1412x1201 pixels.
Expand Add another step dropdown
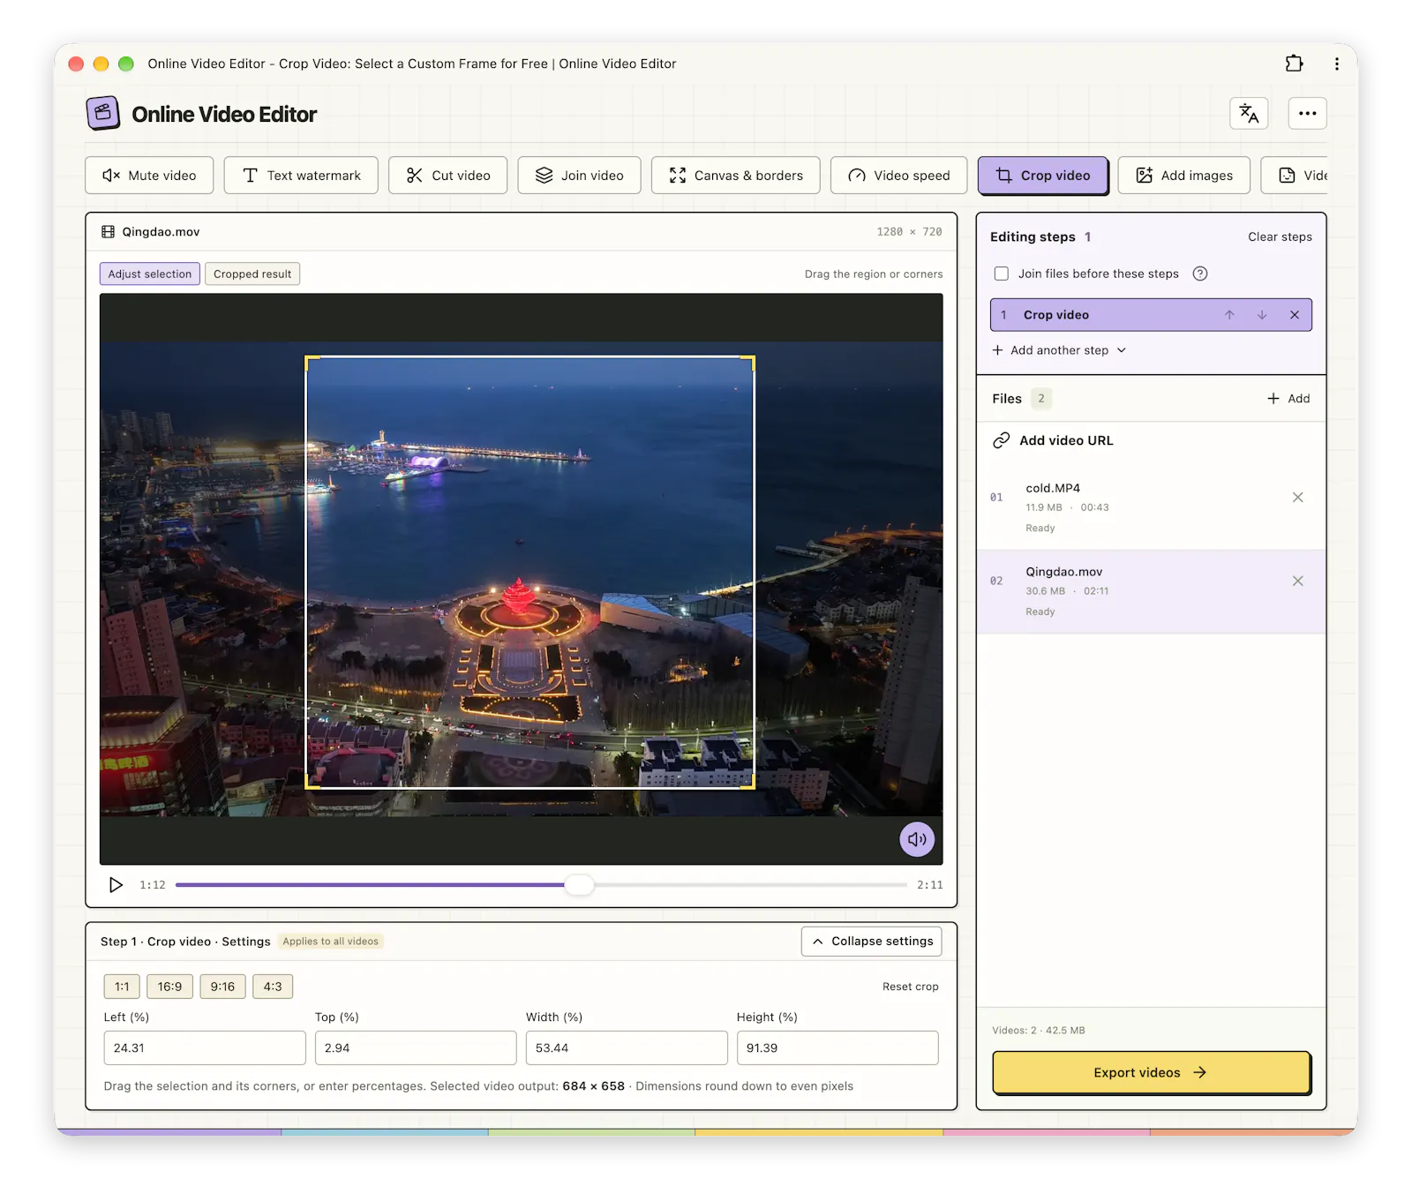[1059, 350]
